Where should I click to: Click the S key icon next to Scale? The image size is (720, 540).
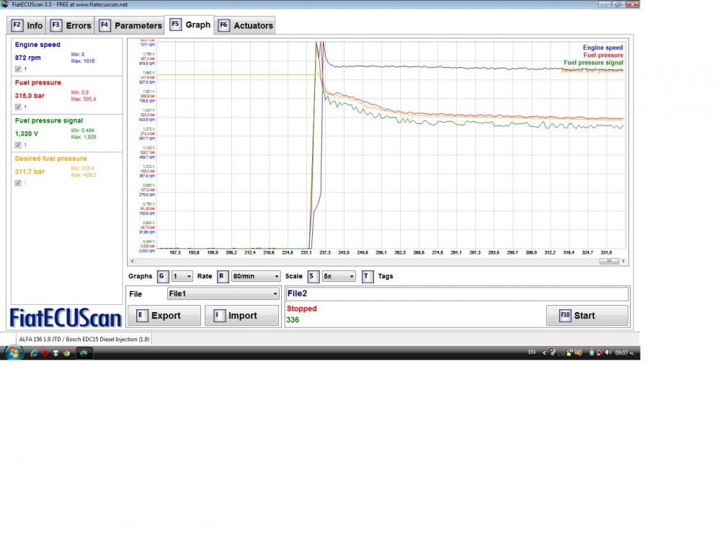coord(314,276)
